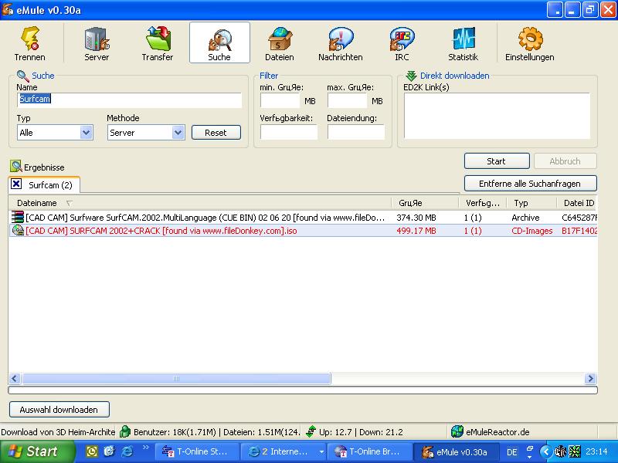Click the archive icon of SurfCAM.2002.MultiLanguage row
The width and height of the screenshot is (618, 463).
click(x=17, y=218)
